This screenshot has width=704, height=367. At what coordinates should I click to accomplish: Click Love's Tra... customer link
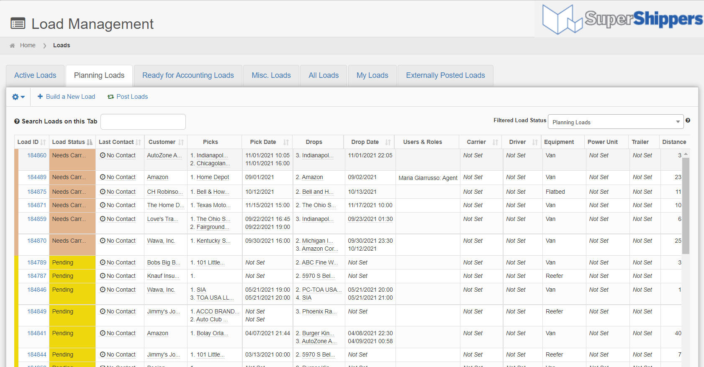click(162, 219)
